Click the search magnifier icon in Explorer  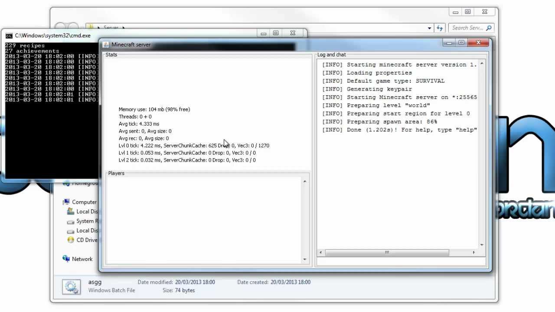pos(489,28)
